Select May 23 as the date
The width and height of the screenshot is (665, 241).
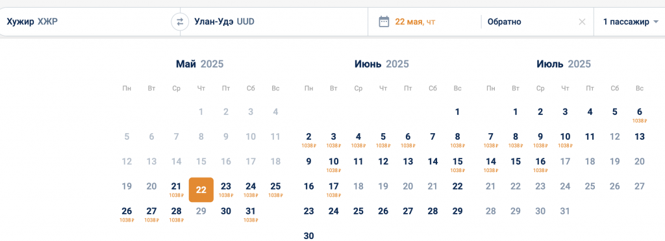point(226,190)
